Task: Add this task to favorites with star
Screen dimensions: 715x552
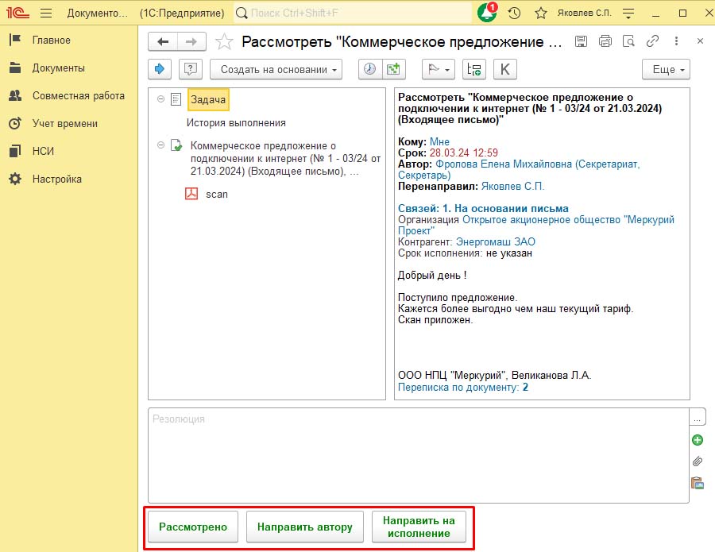Action: pyautogui.click(x=225, y=42)
